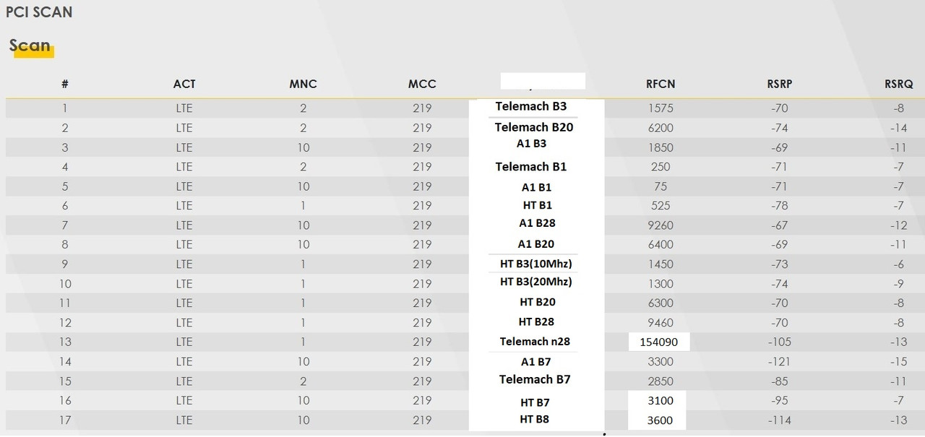Click RFCN value 1575
Image resolution: width=925 pixels, height=437 pixels.
(x=661, y=108)
